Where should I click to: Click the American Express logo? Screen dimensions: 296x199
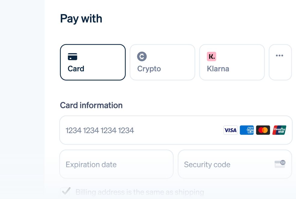(x=247, y=130)
